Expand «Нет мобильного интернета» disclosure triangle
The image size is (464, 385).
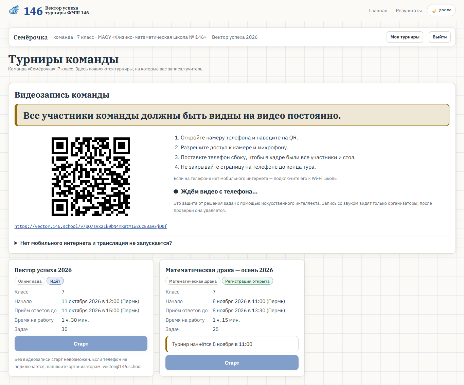[x=16, y=243]
